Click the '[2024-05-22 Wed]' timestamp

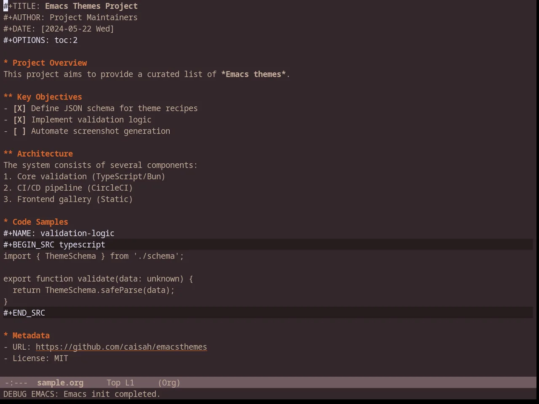77,29
